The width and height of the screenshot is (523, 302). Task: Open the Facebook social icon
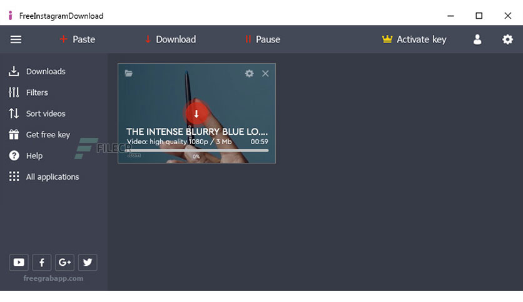[42, 263]
